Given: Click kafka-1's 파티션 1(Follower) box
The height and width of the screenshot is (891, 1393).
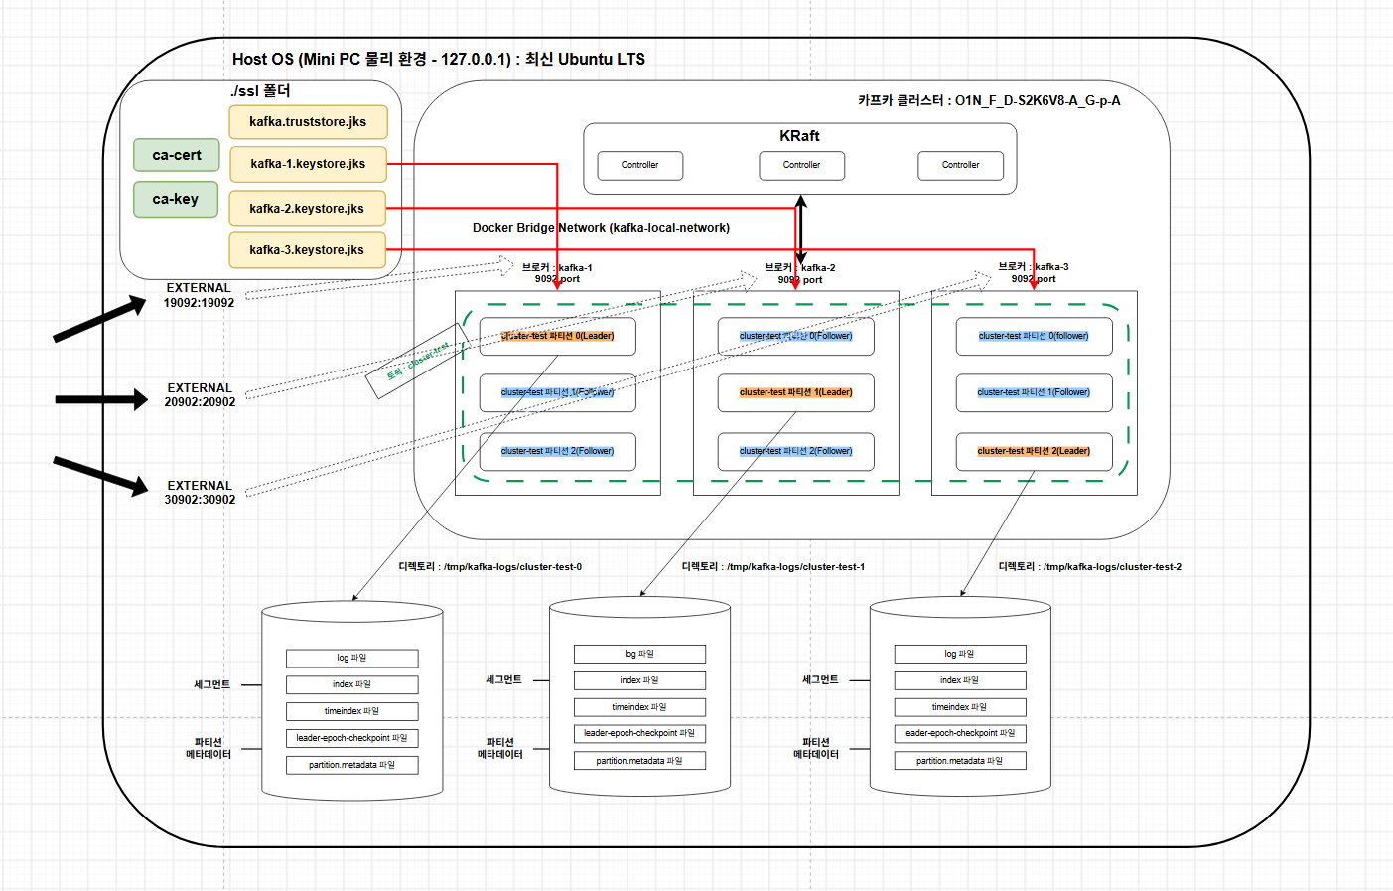Looking at the screenshot, I should [557, 392].
